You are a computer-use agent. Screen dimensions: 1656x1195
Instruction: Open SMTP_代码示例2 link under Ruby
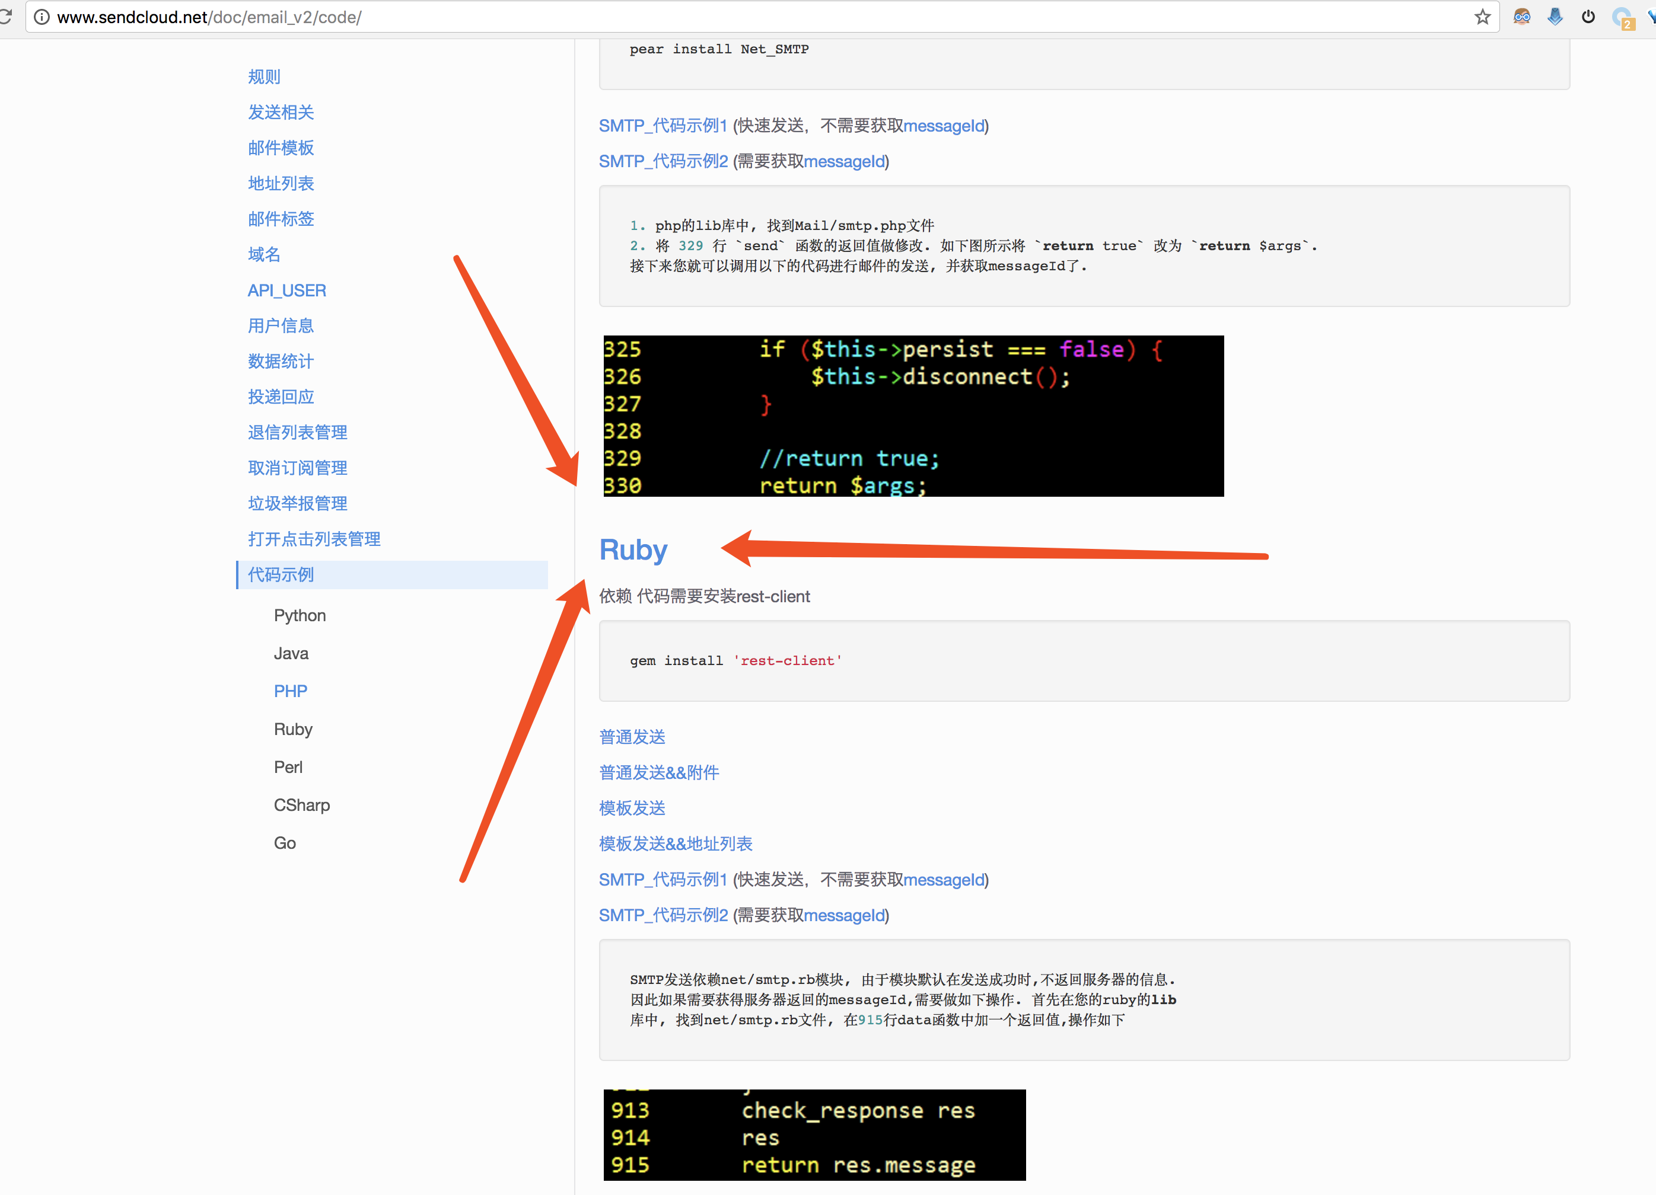(x=663, y=916)
